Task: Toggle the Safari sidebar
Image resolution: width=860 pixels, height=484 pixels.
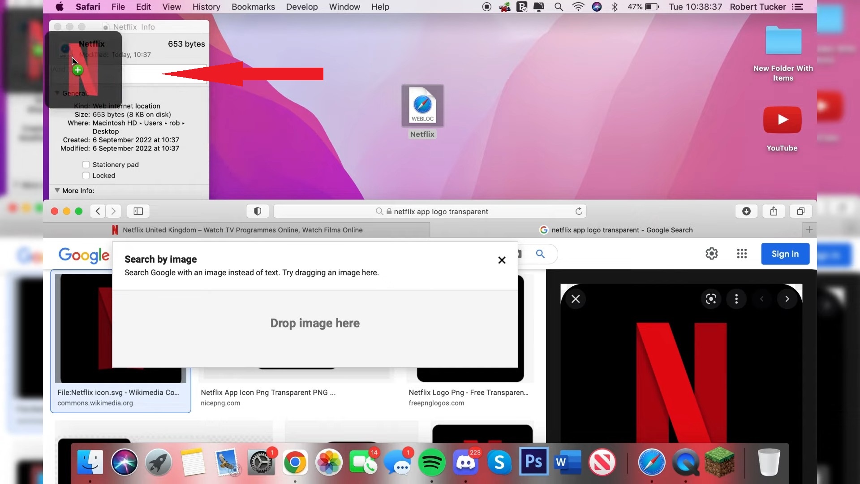Action: tap(138, 211)
